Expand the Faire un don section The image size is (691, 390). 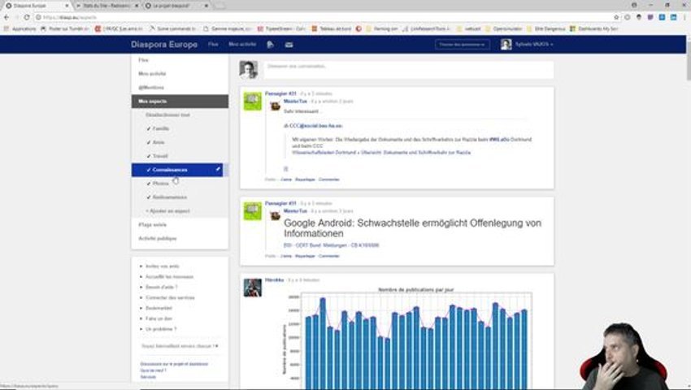(159, 318)
